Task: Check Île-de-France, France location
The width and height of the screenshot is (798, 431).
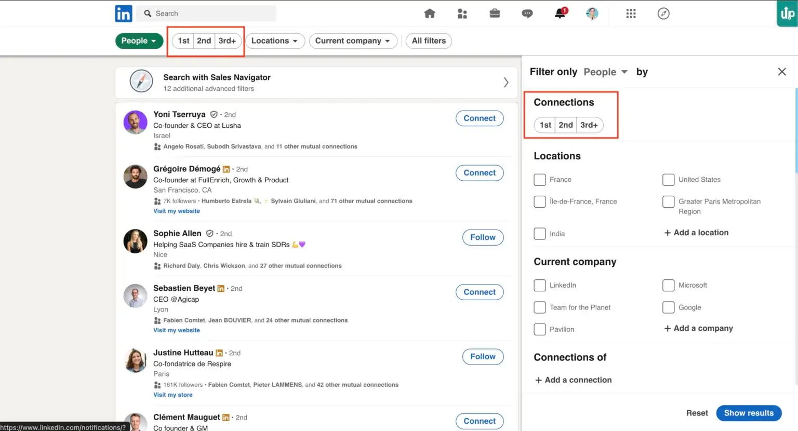Action: [x=540, y=201]
